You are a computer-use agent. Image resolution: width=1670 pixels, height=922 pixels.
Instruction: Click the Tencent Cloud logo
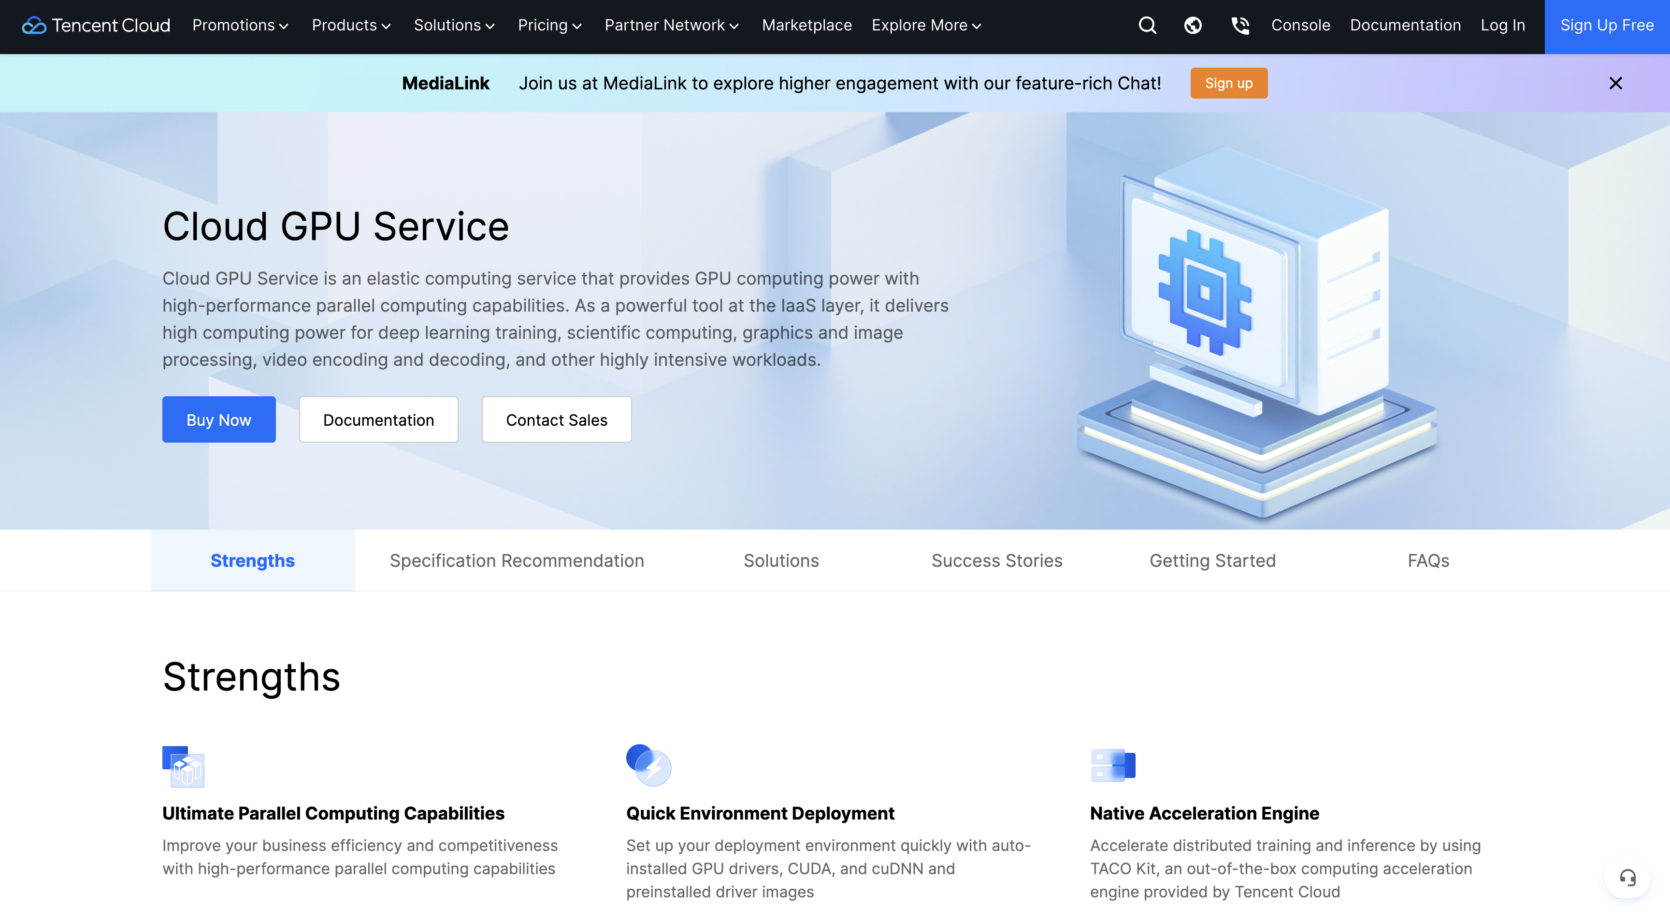(96, 25)
